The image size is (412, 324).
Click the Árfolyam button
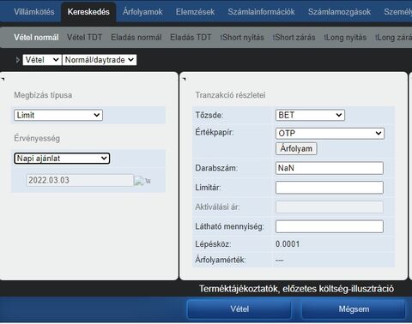[296, 149]
